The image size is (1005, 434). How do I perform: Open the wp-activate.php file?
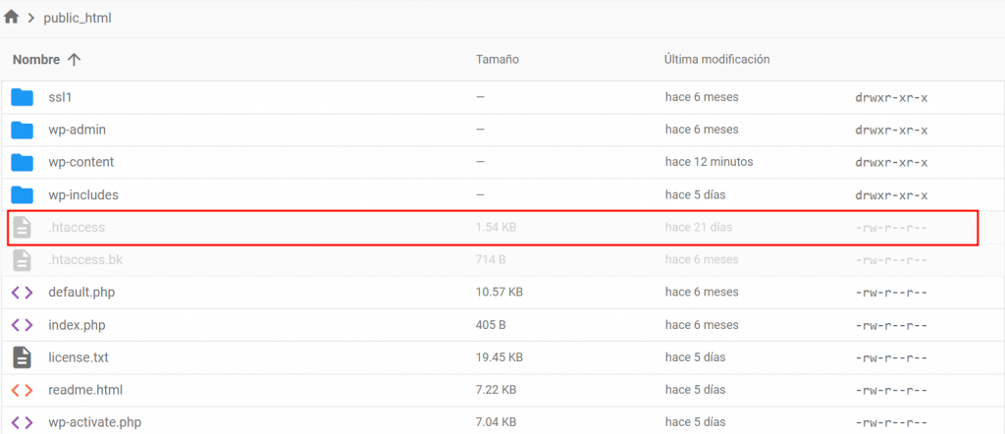tap(94, 422)
